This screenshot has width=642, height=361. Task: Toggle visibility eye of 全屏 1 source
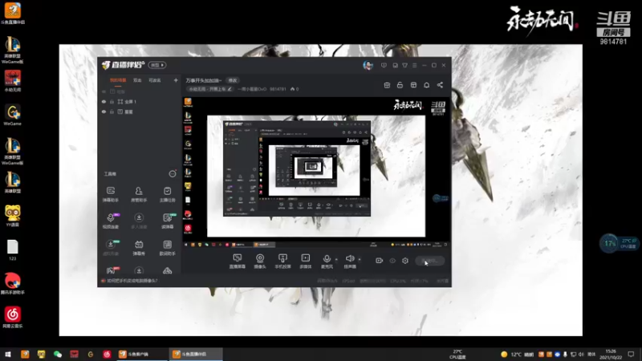104,102
